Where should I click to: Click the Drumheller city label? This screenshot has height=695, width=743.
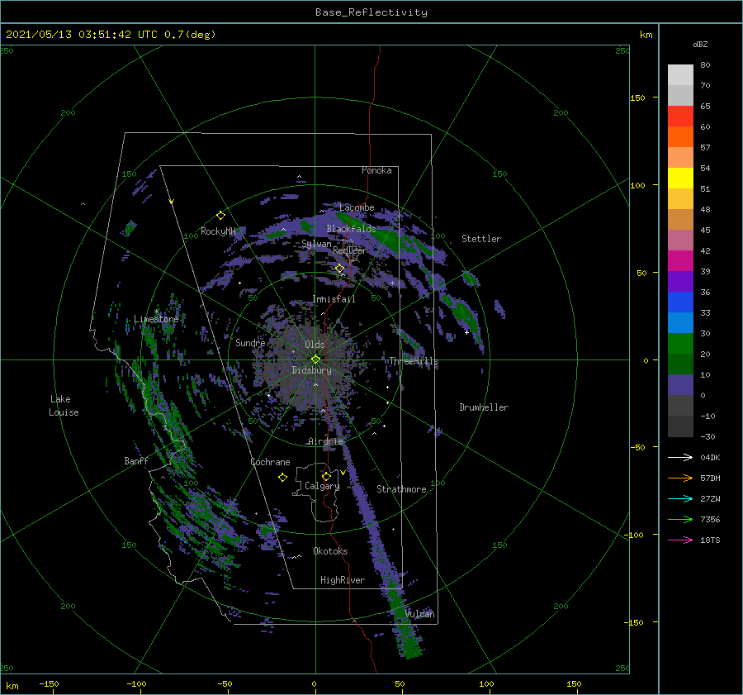point(484,407)
